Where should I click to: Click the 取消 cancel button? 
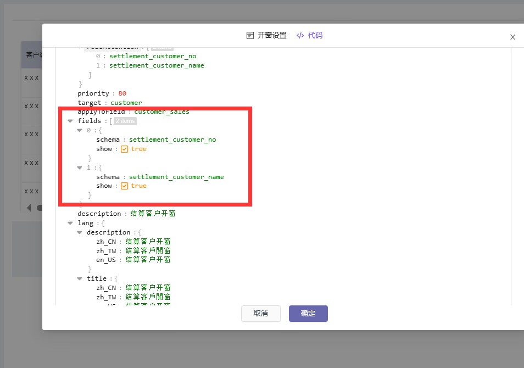[x=261, y=314]
